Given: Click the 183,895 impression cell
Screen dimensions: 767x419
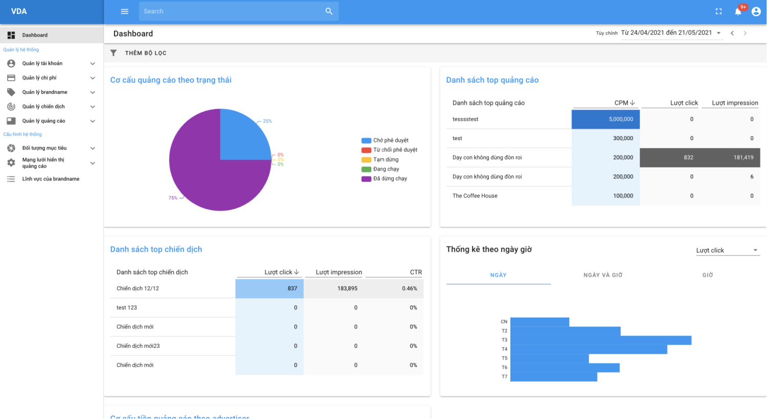Looking at the screenshot, I should [x=334, y=289].
